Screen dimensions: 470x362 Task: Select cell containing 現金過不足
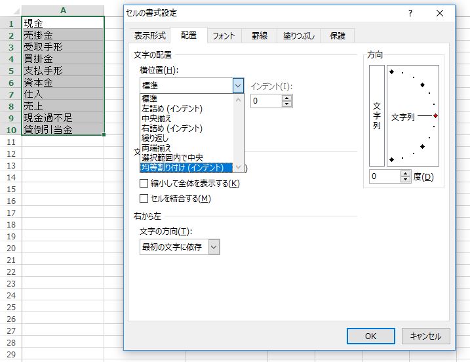[x=63, y=117]
